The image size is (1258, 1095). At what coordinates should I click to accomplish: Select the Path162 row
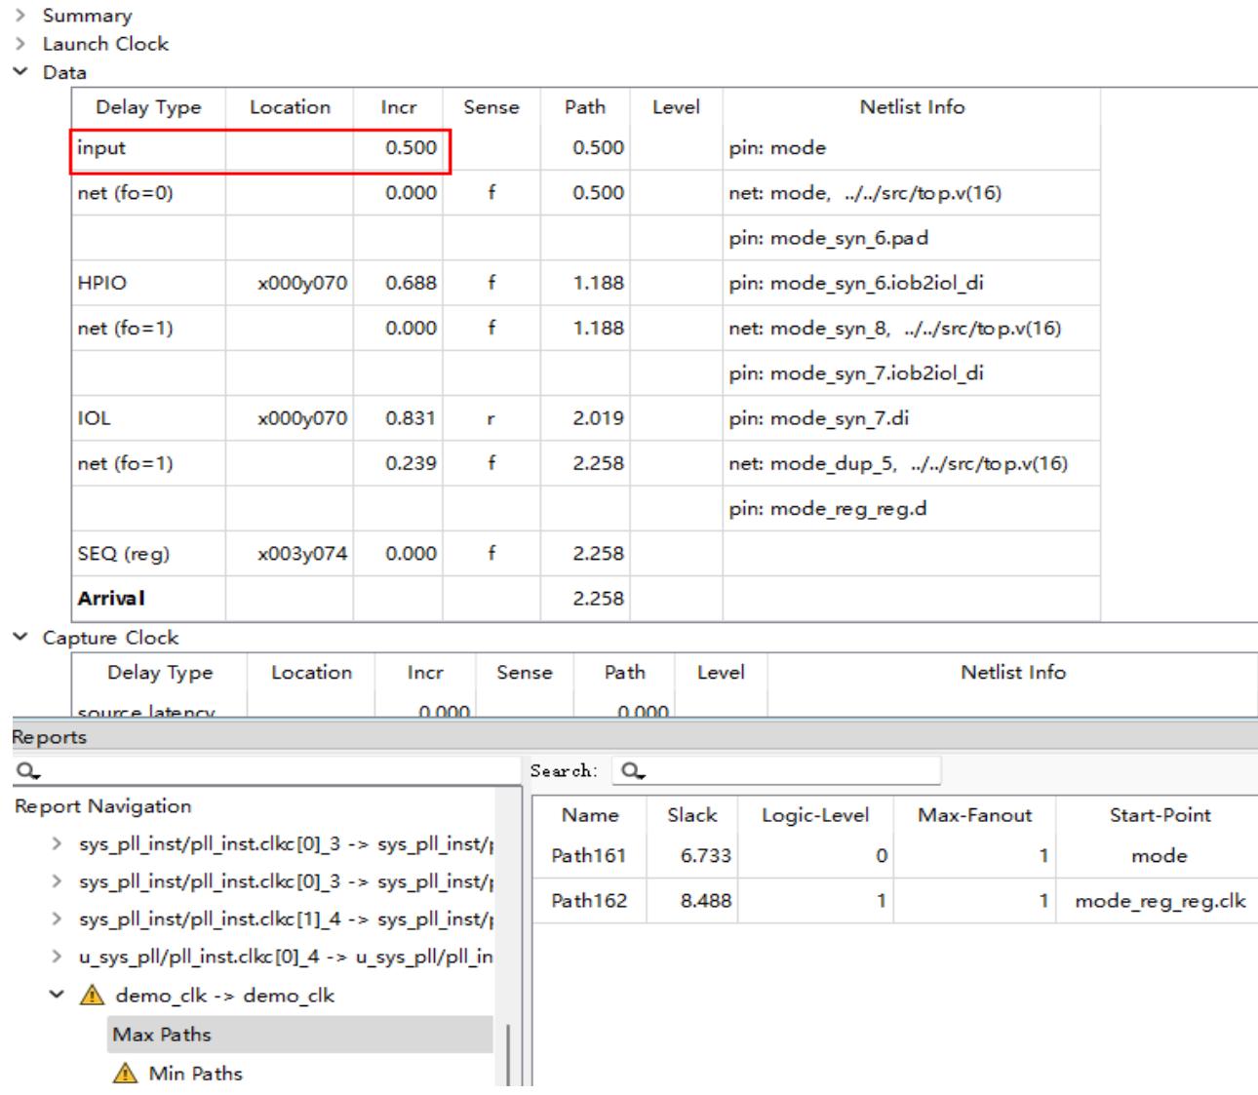[894, 901]
